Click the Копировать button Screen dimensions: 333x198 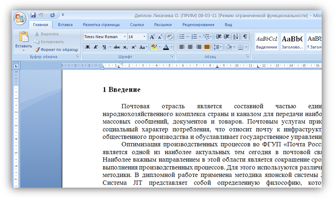(x=49, y=42)
